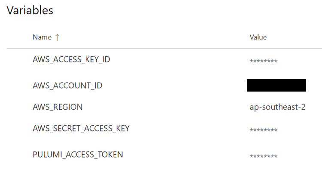Viewport: 322px width, 170px height.
Task: Select the AWS_ACCOUNT_ID variable name
Action: coord(67,85)
